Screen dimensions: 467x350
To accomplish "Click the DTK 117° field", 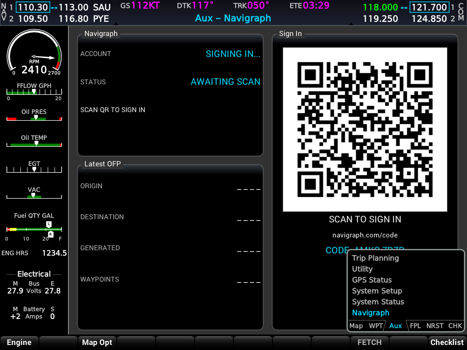I will 195,5.
